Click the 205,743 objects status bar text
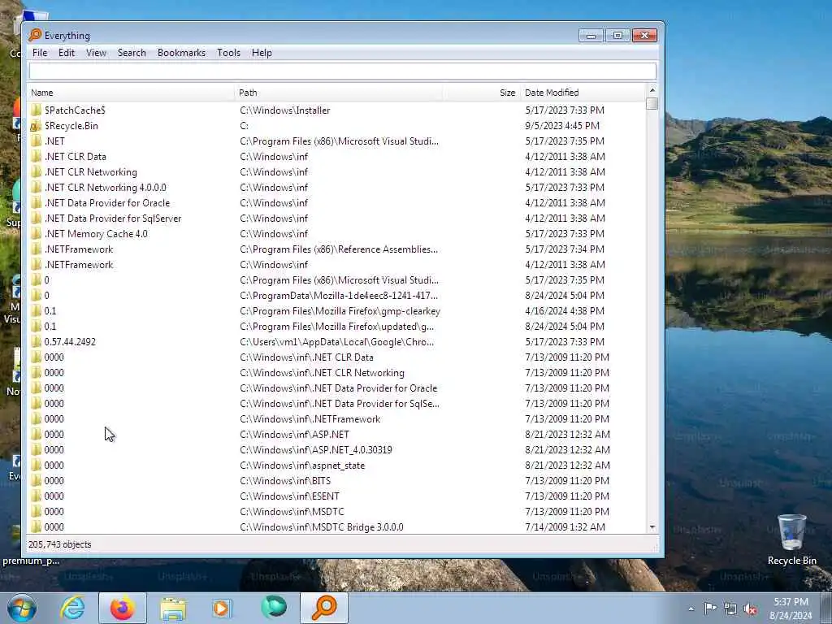Viewport: 832px width, 624px height. [59, 544]
